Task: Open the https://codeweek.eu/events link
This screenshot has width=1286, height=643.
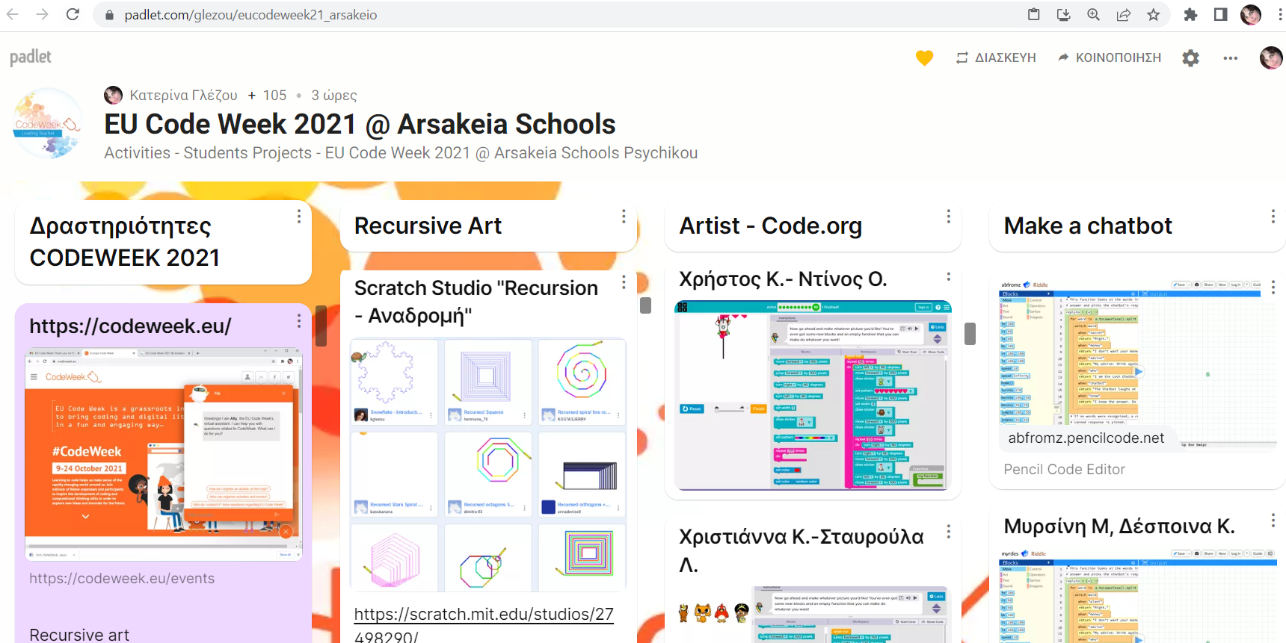Action: [122, 579]
